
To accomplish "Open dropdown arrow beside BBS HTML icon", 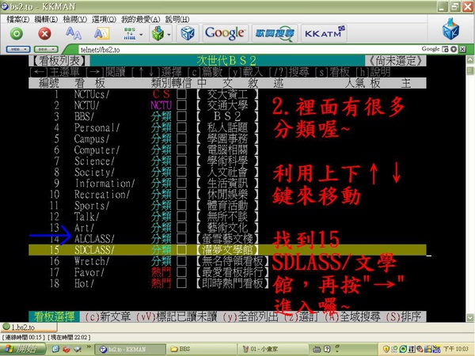I will pos(141,35).
